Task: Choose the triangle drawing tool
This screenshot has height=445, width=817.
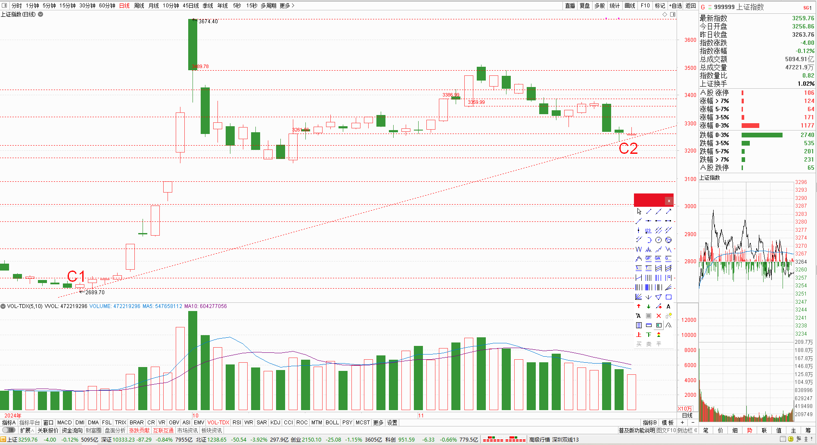Action: 659,297
